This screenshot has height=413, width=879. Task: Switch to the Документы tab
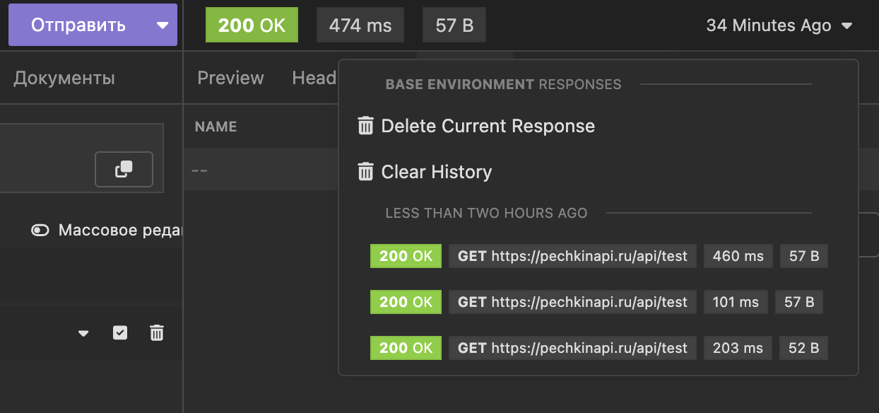(64, 78)
